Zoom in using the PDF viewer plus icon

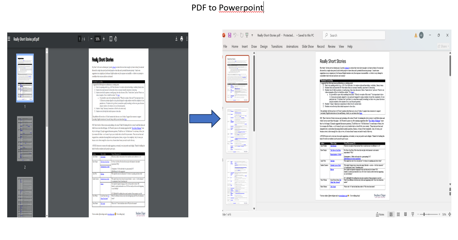click(x=104, y=39)
